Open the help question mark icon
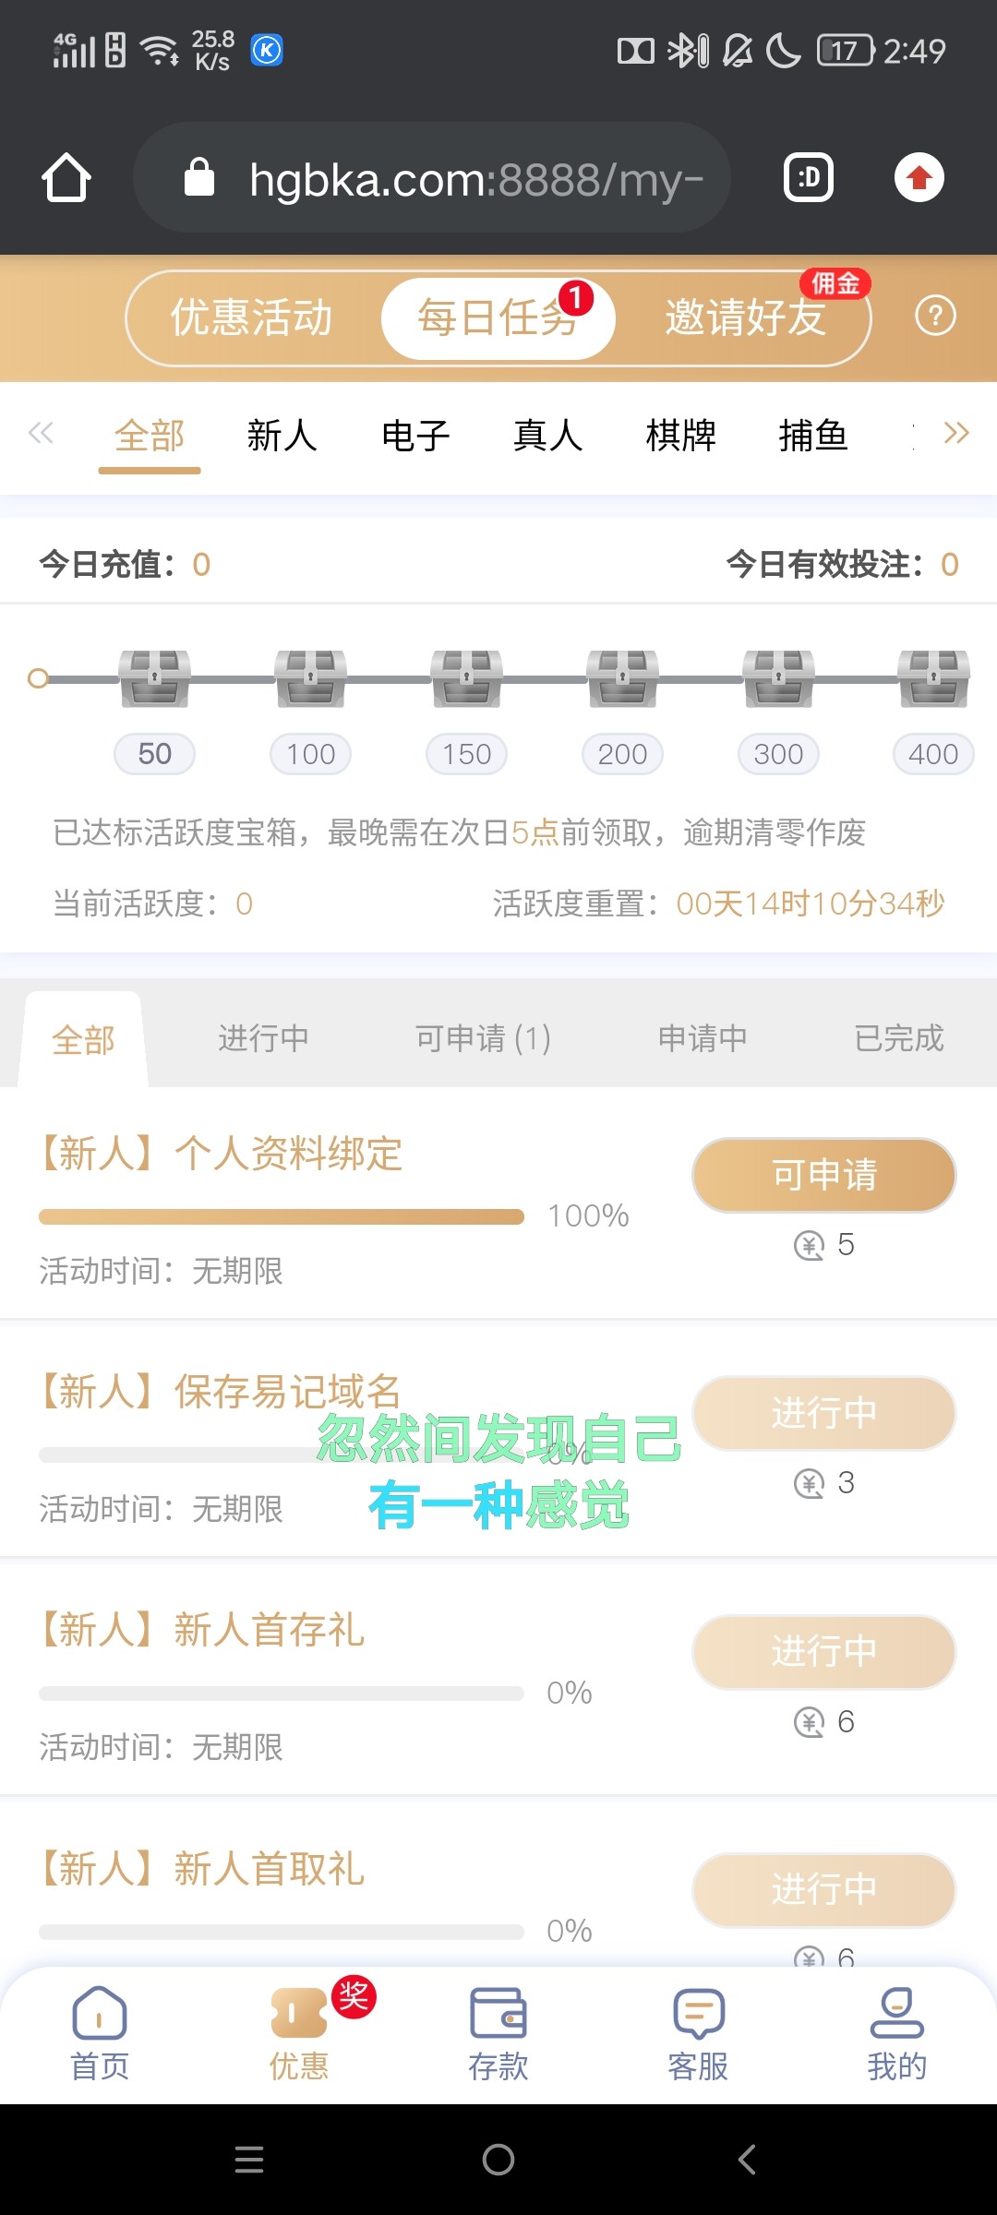The height and width of the screenshot is (2215, 997). coord(935,317)
